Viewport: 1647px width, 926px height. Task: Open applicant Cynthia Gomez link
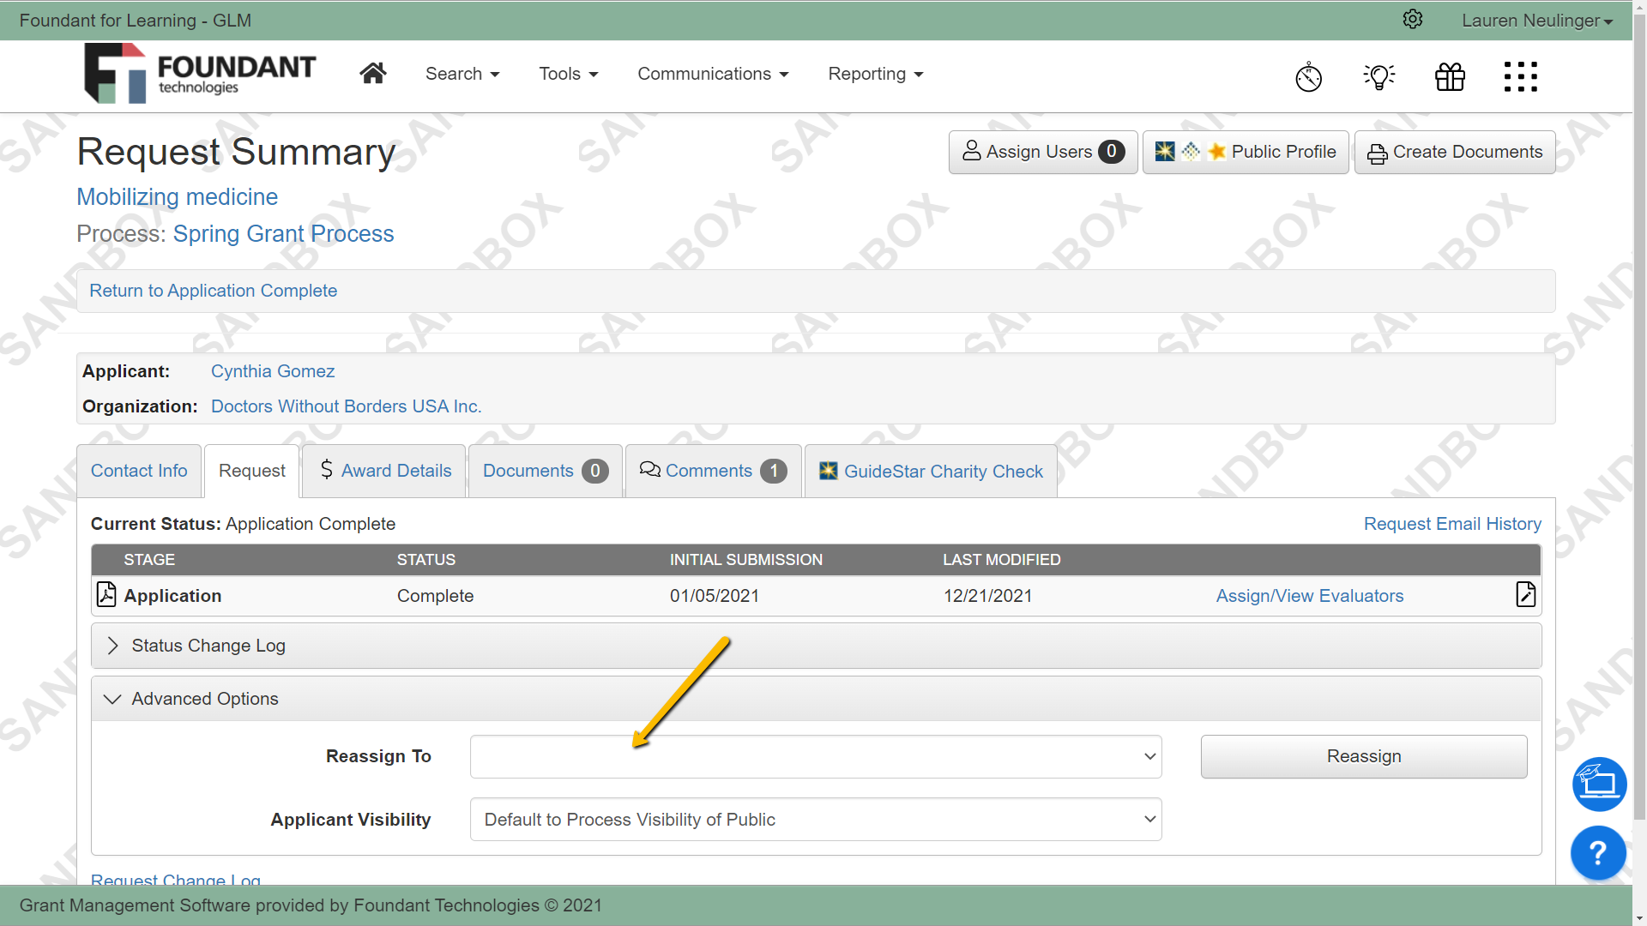[273, 371]
